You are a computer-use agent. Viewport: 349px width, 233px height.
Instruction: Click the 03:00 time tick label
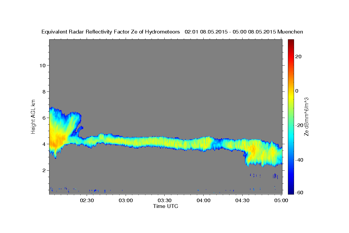[126, 201]
